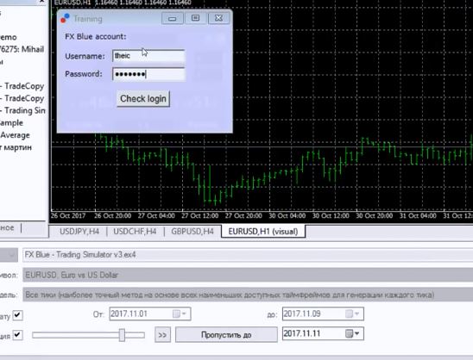Click the Username input field

pos(148,56)
